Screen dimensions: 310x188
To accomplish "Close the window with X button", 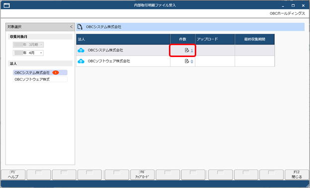I will [x=303, y=5].
